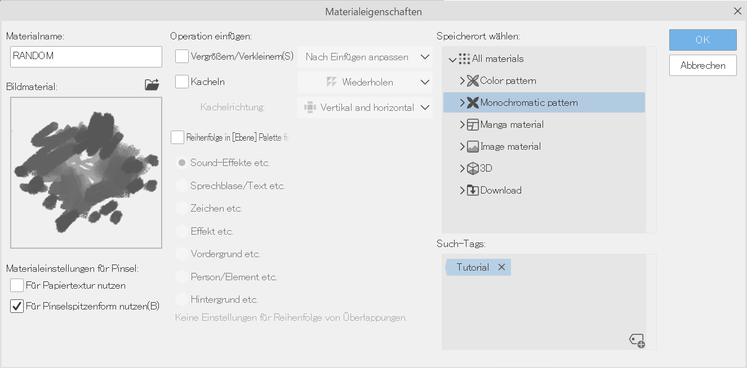
Task: Confirm with the OK button
Action: pyautogui.click(x=702, y=40)
